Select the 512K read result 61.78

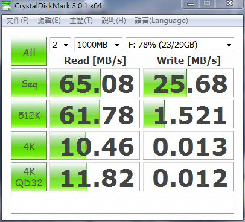95,114
